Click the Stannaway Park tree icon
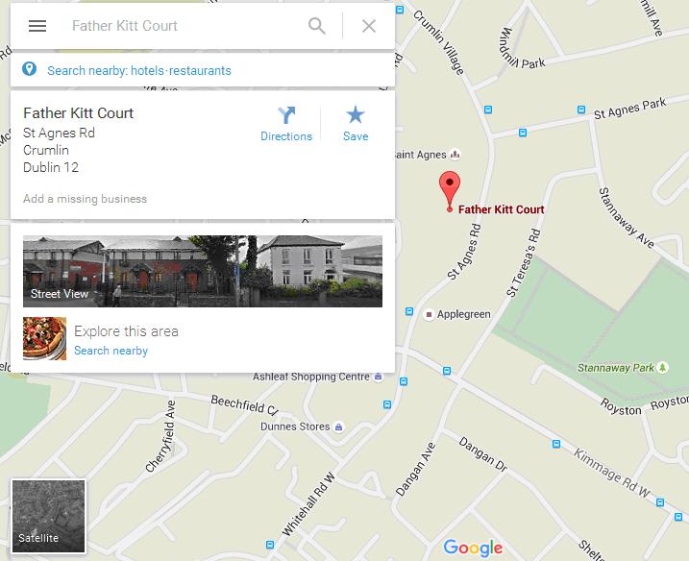Image resolution: width=689 pixels, height=561 pixels. coord(663,367)
